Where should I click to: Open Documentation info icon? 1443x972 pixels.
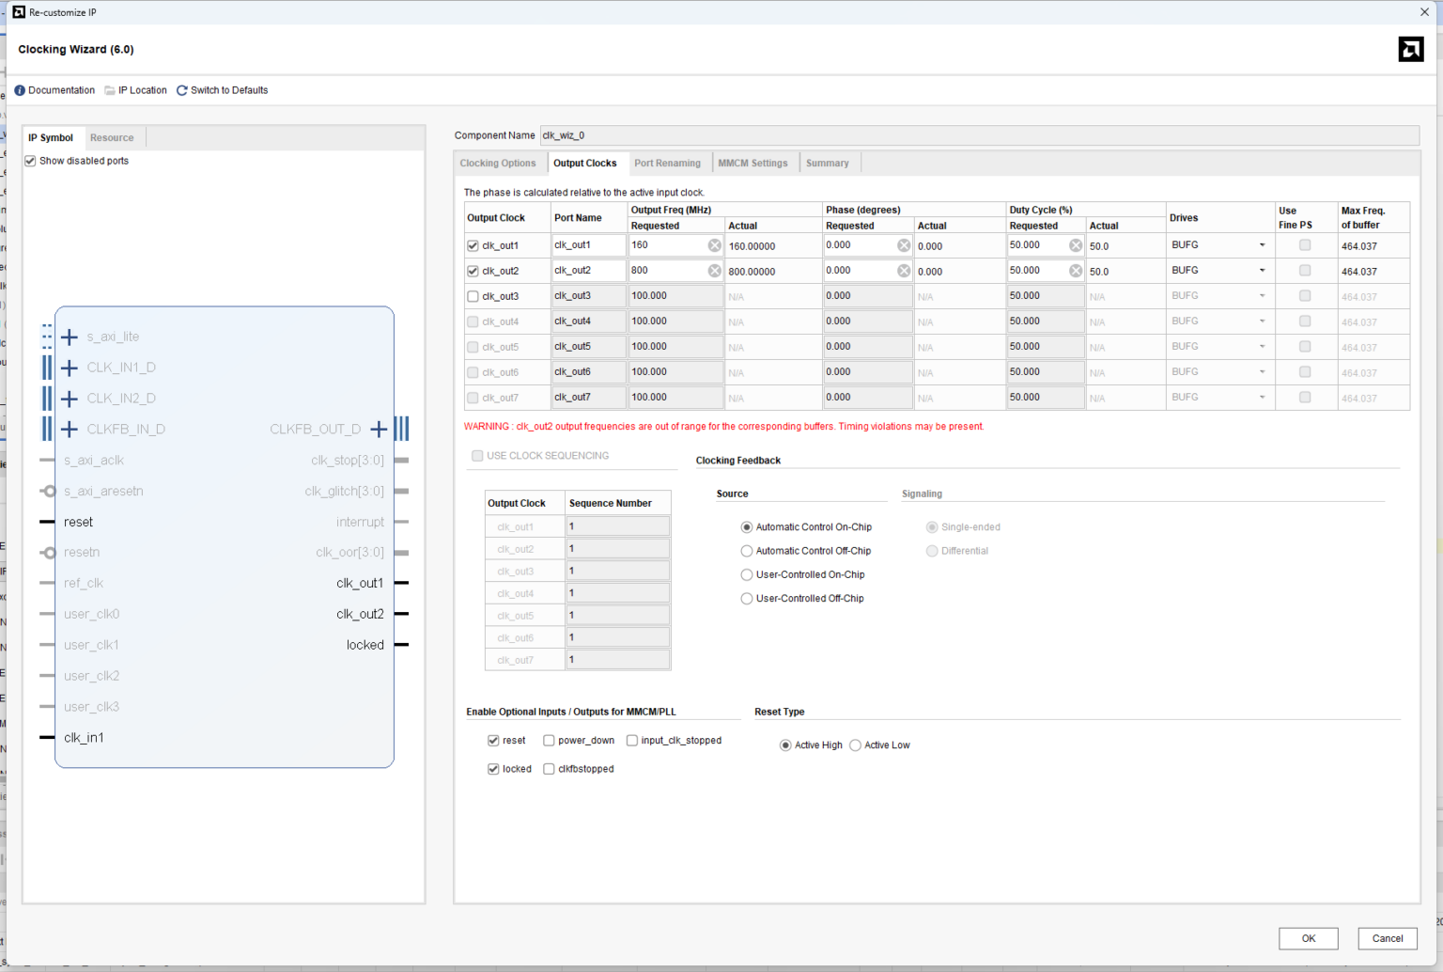click(x=20, y=91)
